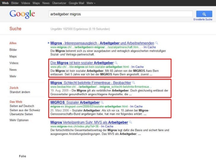Screen dimensions: 216x162
Task: Filter by Bilder in the left sidebar
Action: click(13, 50)
